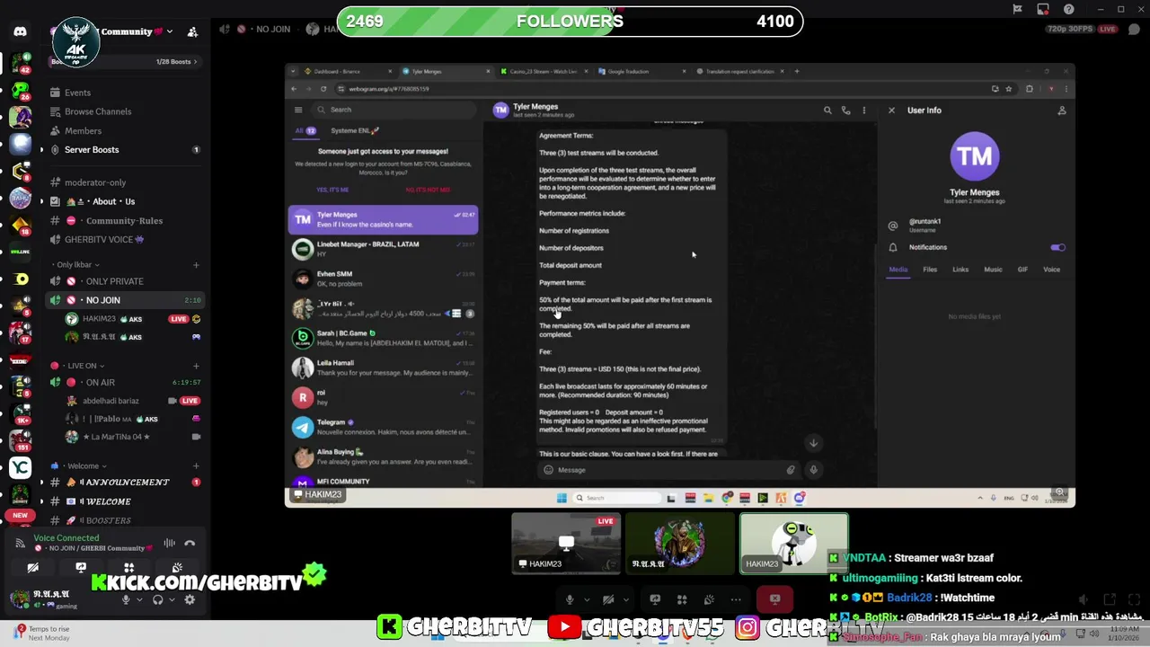Add a channel to the Welcome category

(x=196, y=466)
